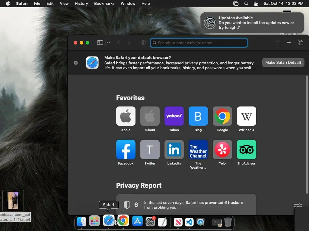Open the Yahoo favorite tile
Screen dimensions: 309x231
pos(174,116)
